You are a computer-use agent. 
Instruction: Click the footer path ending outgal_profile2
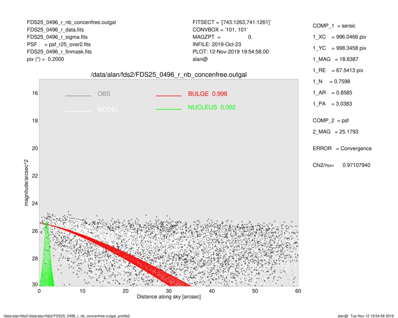click(67, 316)
